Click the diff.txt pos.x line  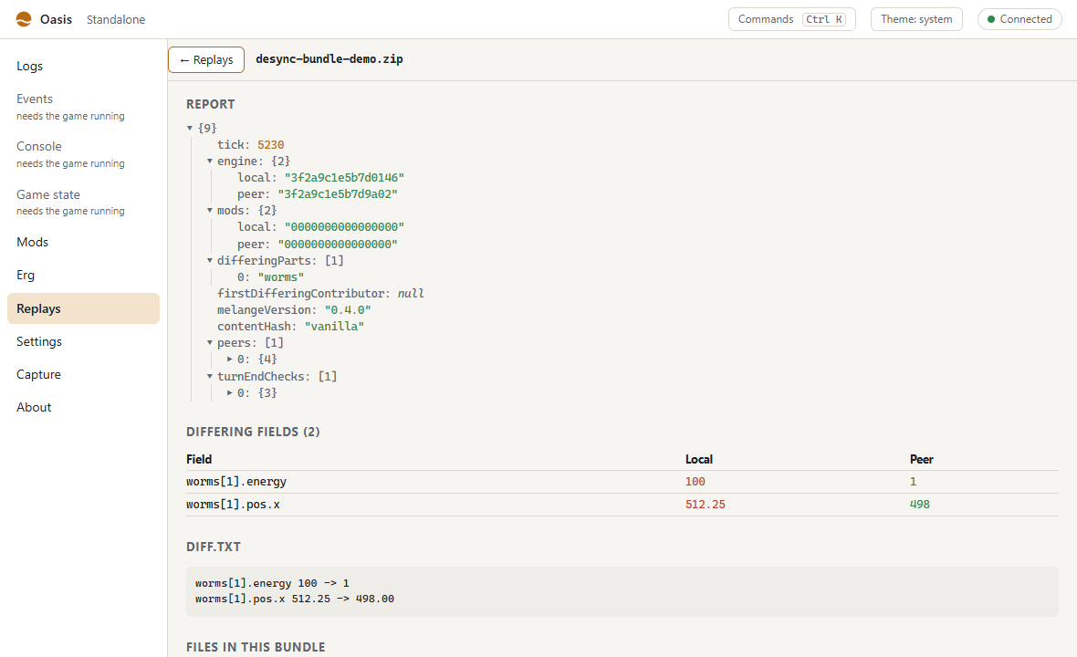(x=295, y=600)
